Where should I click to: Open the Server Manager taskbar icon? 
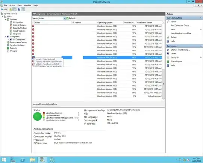pos(13,160)
